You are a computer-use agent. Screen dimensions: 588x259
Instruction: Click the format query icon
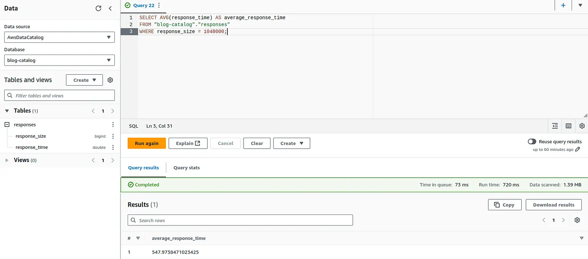(x=555, y=126)
